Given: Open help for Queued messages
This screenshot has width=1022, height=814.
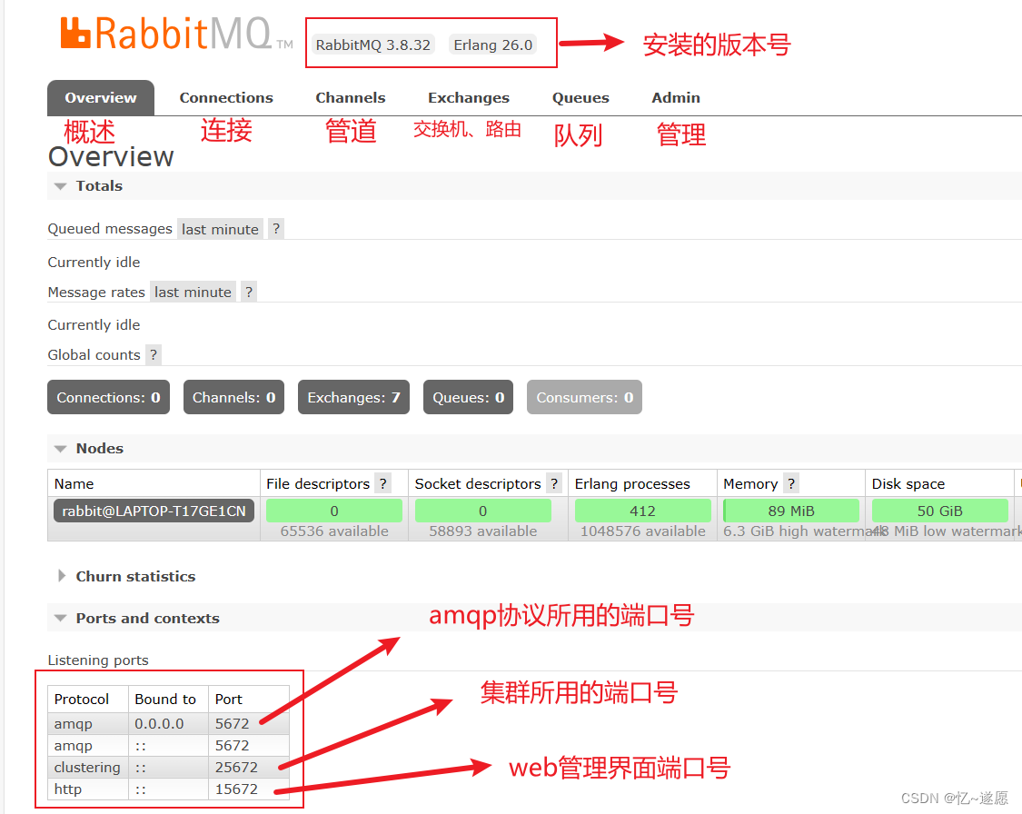Looking at the screenshot, I should click(x=276, y=229).
